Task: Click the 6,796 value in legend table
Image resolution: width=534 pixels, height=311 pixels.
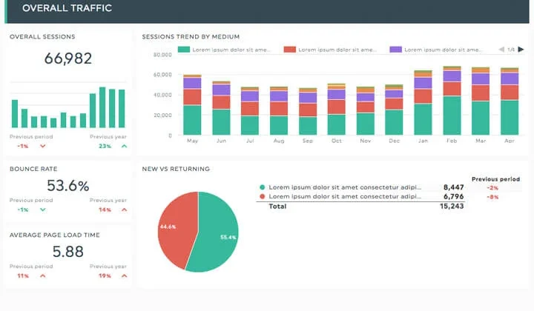Action: tap(453, 196)
